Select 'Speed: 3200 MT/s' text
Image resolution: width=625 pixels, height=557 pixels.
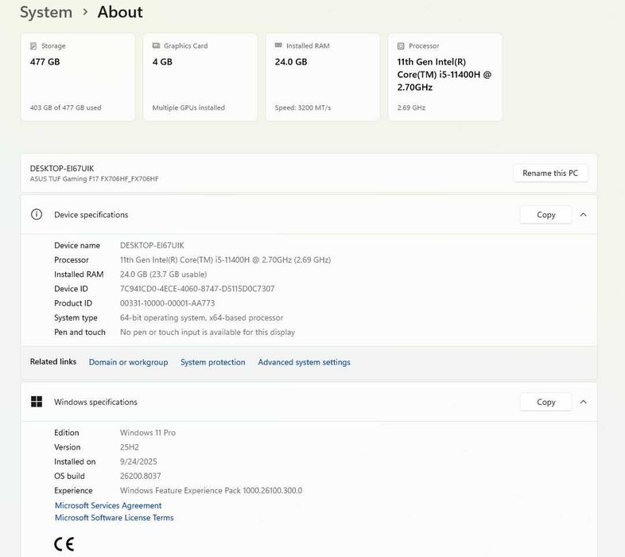tap(302, 107)
